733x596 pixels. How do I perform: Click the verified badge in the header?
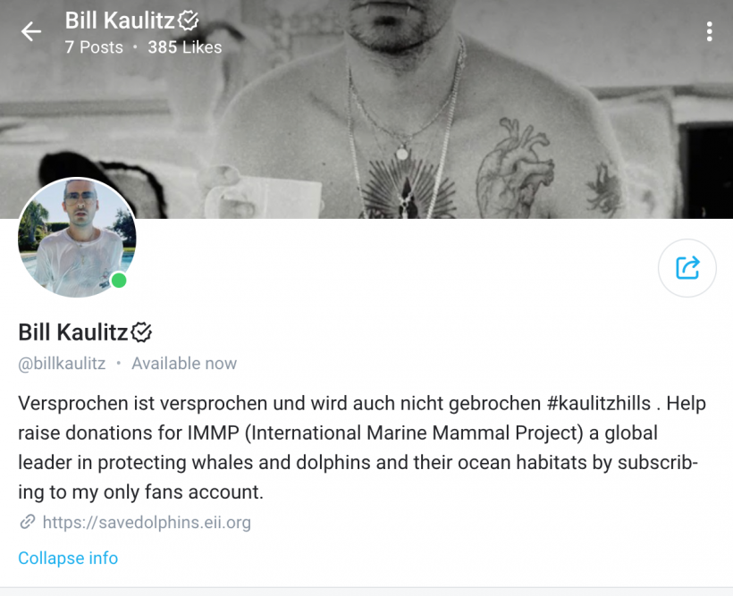point(188,21)
